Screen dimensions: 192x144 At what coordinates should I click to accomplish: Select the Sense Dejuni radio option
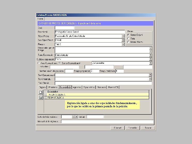coord(128,35)
